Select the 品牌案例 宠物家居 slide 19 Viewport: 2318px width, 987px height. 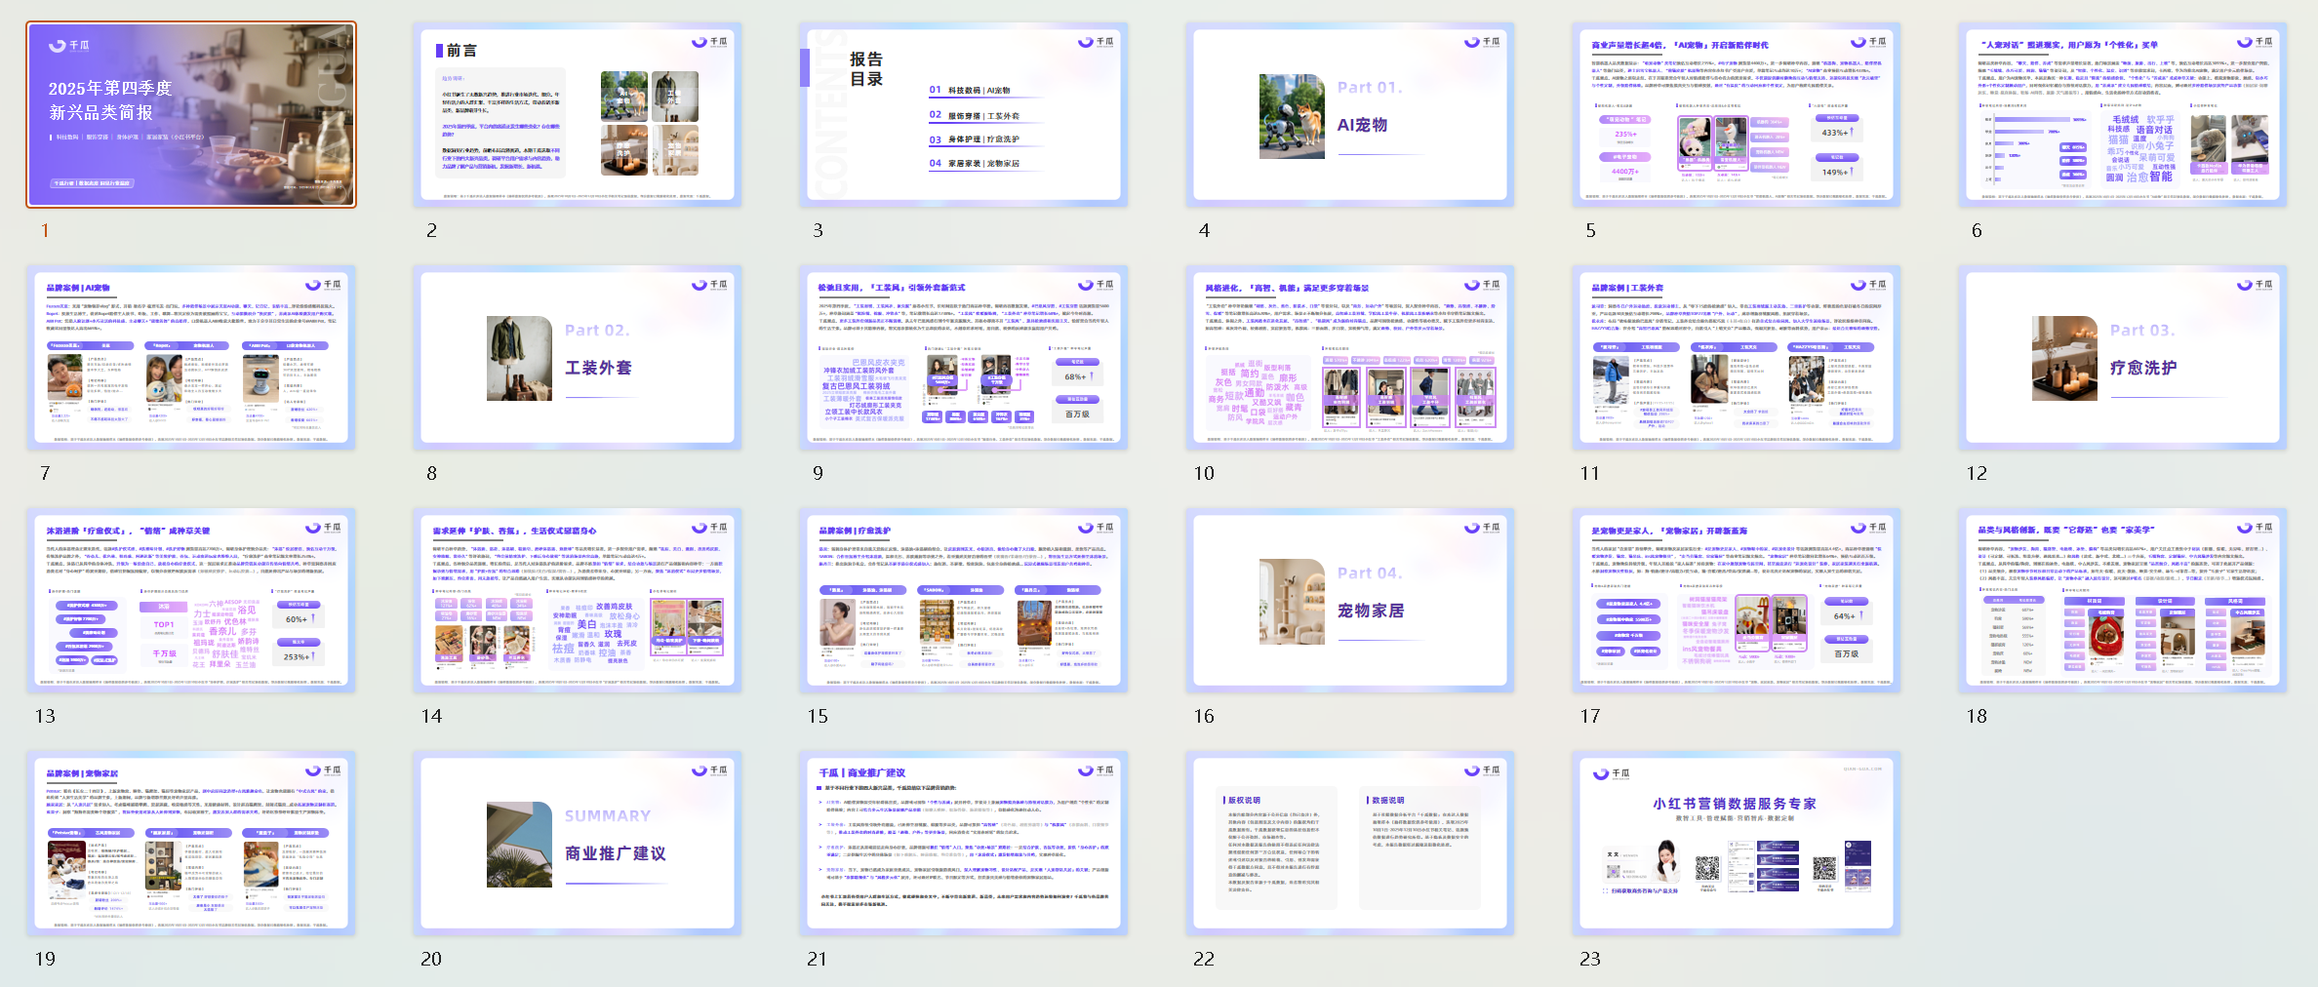click(x=191, y=844)
